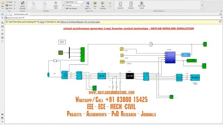Open the Library Browser
The image size is (223, 125).
[22, 5]
